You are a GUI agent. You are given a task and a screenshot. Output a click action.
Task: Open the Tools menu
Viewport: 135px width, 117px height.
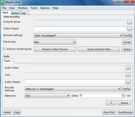34,8
